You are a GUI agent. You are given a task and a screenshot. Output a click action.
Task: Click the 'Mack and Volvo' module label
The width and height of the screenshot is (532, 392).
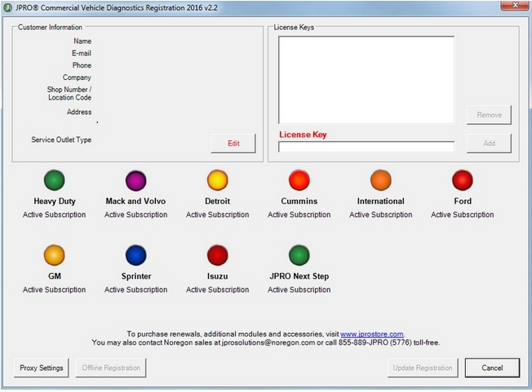(x=135, y=201)
